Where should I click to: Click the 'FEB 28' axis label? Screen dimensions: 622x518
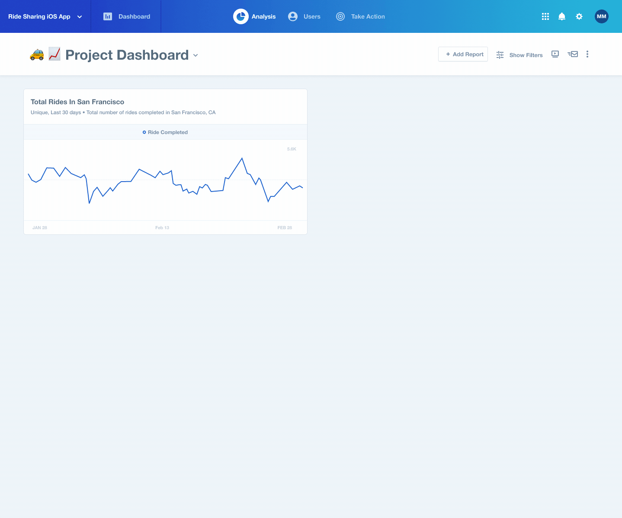285,228
